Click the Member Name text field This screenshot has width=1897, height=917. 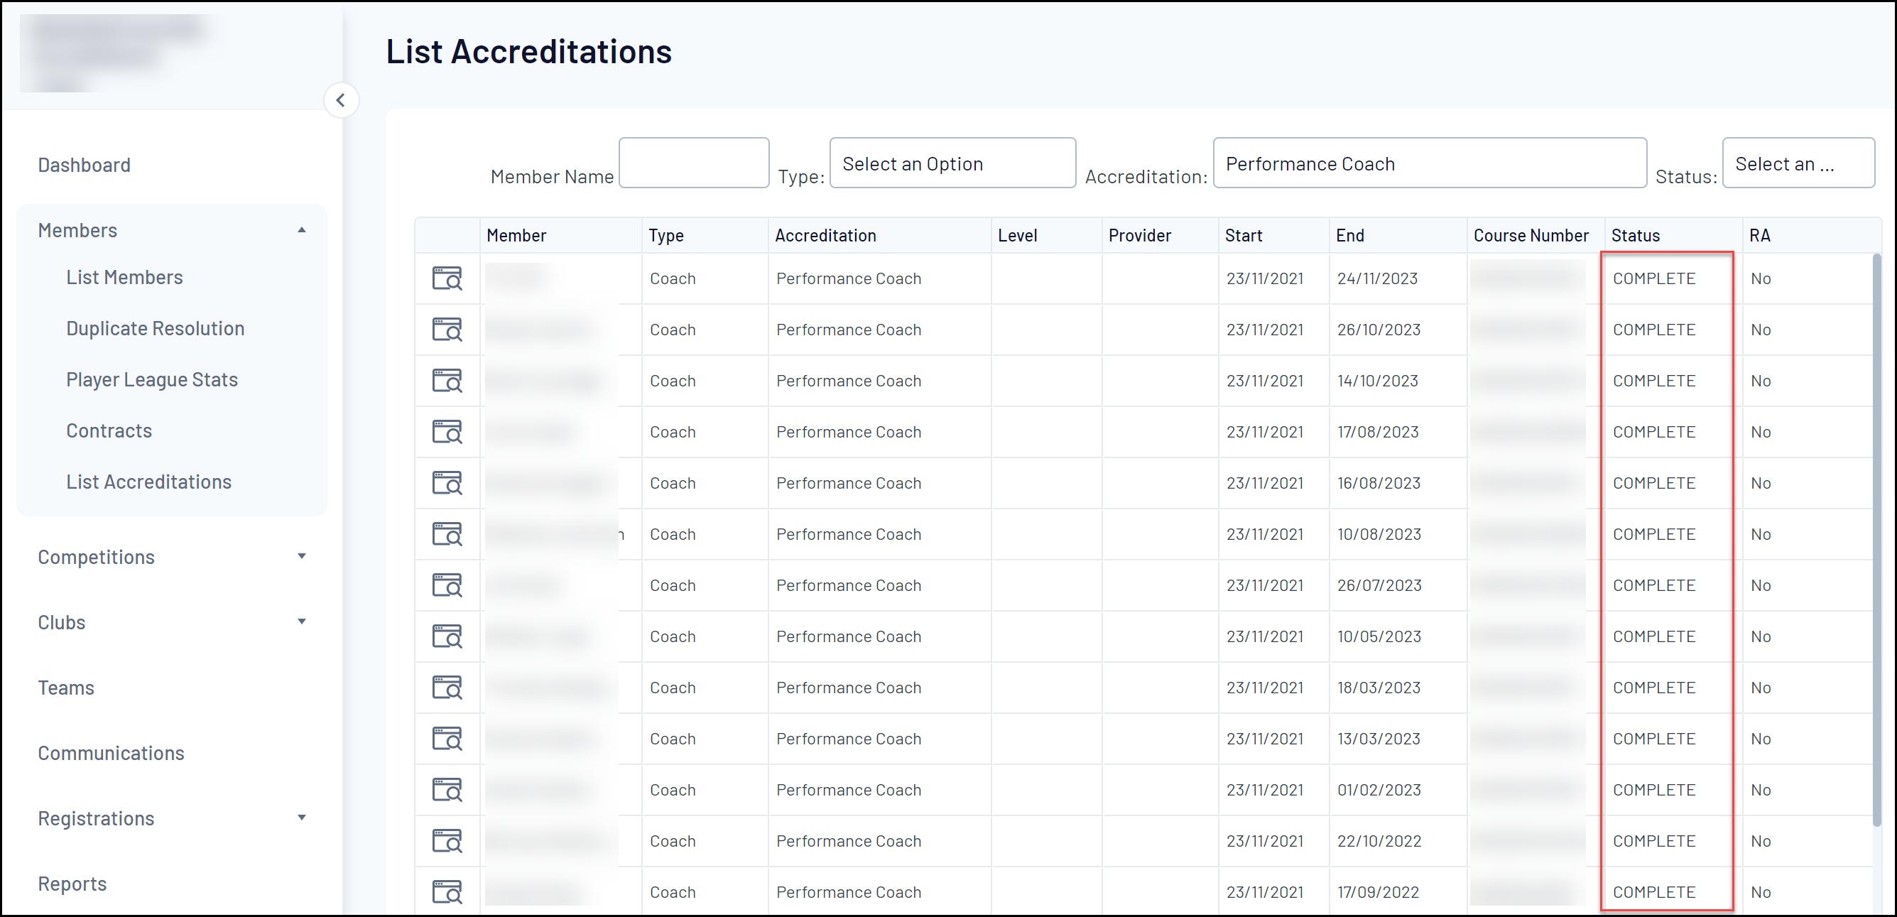[693, 163]
